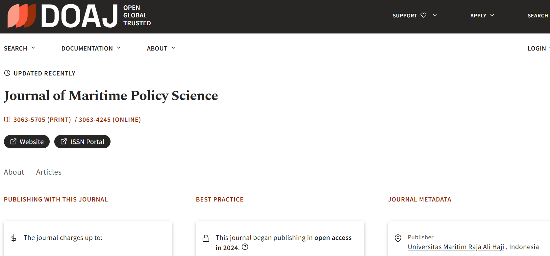Expand the Documentation dropdown

[91, 48]
